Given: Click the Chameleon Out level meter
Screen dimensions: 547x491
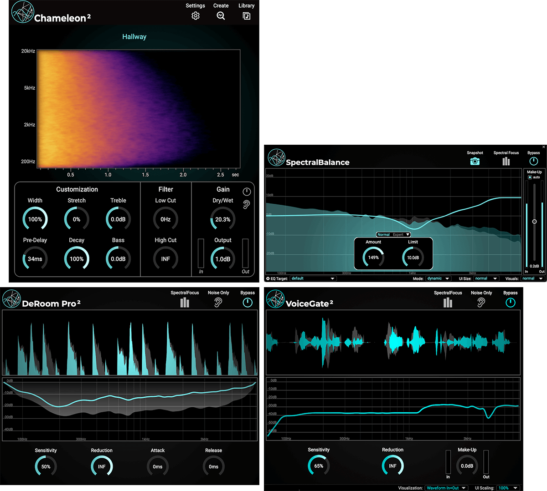Looking at the screenshot, I should point(245,253).
